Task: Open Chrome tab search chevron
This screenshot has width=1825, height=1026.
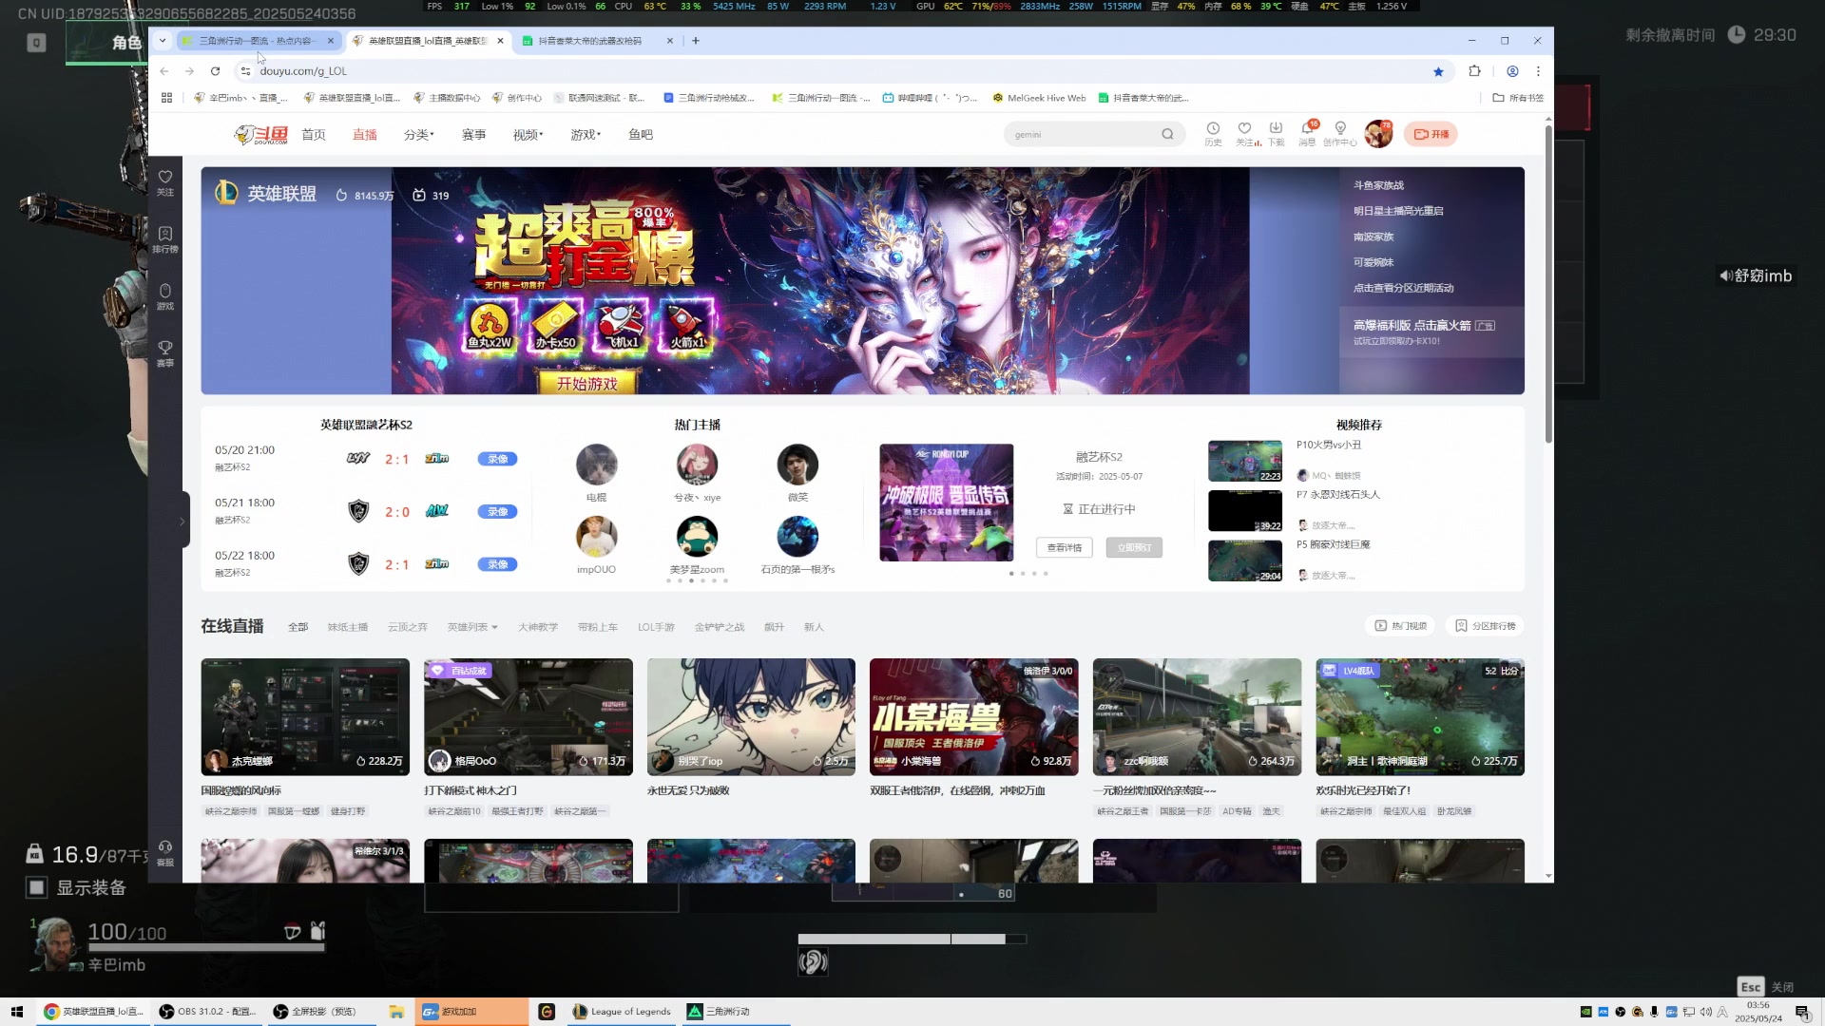Action: point(163,41)
